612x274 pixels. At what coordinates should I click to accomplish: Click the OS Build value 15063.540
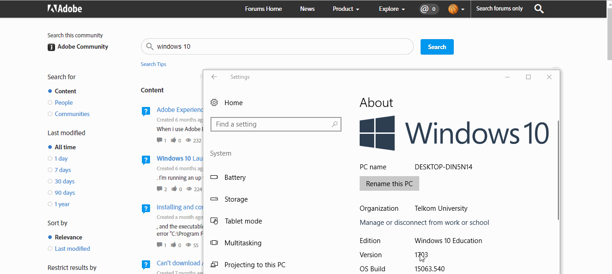point(430,269)
